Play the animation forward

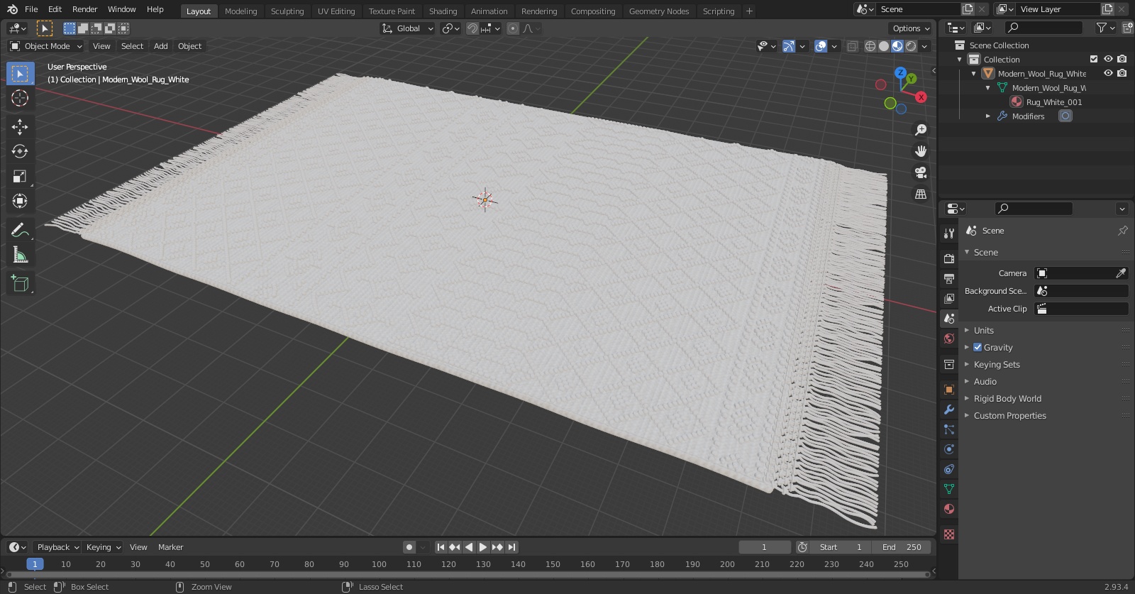click(483, 547)
